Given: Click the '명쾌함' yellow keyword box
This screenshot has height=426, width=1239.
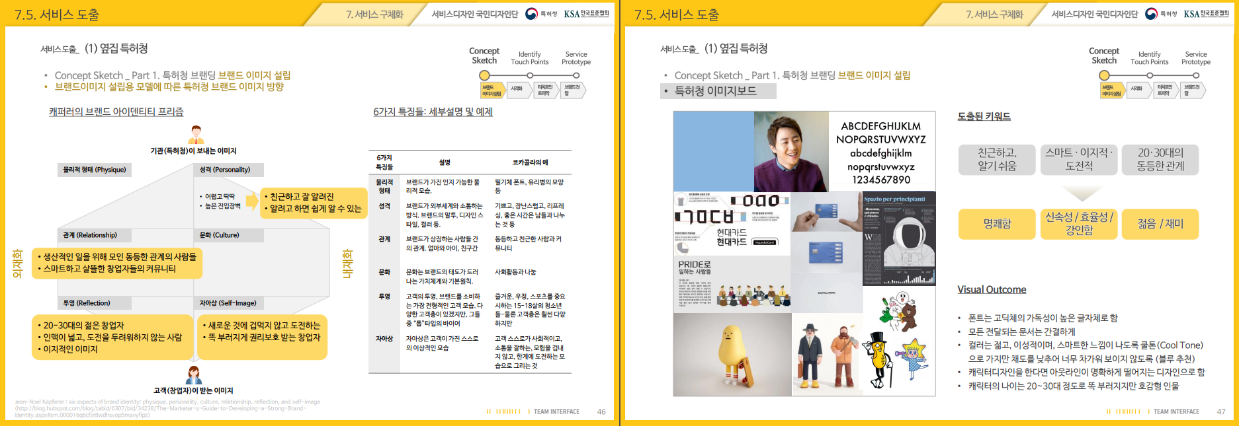Looking at the screenshot, I should pyautogui.click(x=997, y=224).
